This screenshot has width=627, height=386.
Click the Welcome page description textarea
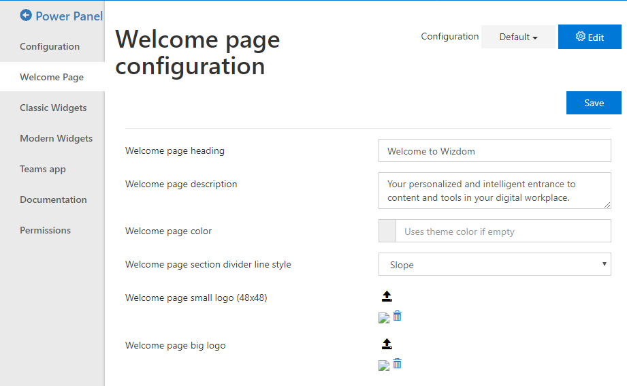pyautogui.click(x=495, y=191)
